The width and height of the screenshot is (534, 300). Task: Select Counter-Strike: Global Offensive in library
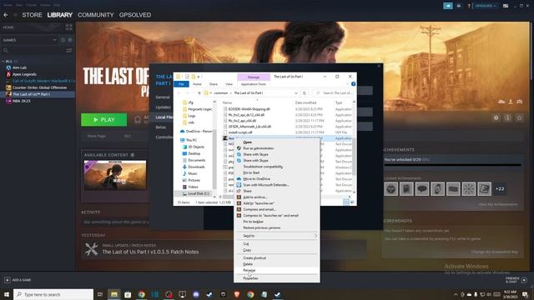(39, 87)
